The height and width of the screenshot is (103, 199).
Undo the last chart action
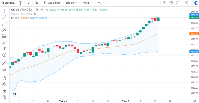tap(100, 3)
